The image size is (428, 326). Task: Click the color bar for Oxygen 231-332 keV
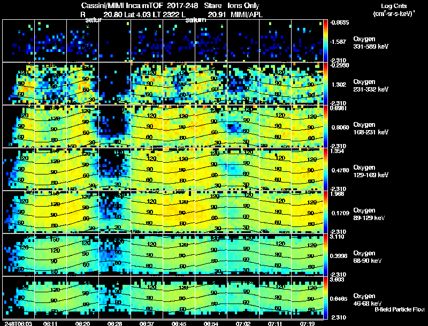pos(325,84)
